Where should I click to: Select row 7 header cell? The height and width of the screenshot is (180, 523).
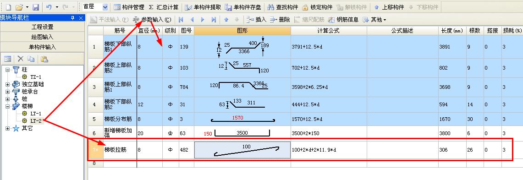95,150
